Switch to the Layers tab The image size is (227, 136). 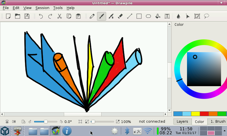click(182, 122)
